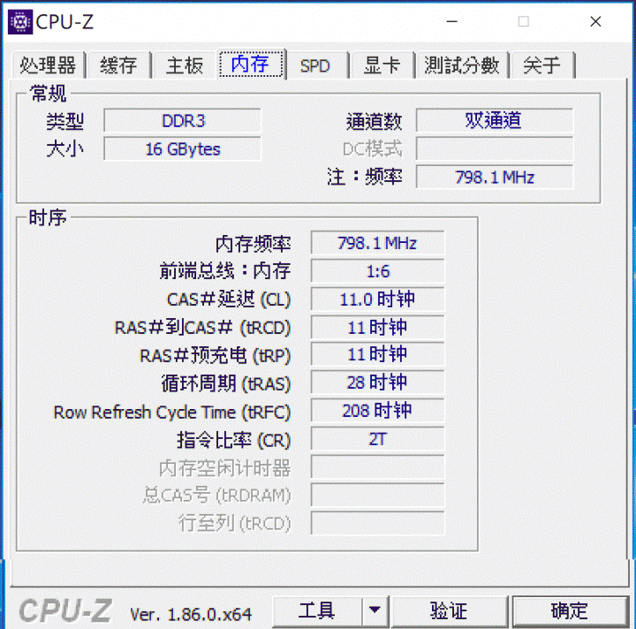The height and width of the screenshot is (629, 636).
Task: Minimize the CPU-Z window
Action: click(x=452, y=21)
